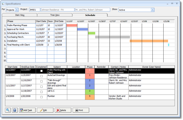Image resolution: width=183 pixels, height=120 pixels.
Task: Click the 1/20/2008 due date cell
Action: [28, 97]
